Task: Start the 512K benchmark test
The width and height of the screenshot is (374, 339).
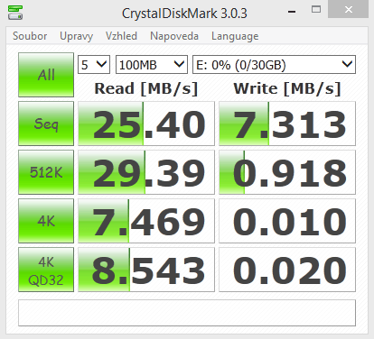Action: coord(46,172)
